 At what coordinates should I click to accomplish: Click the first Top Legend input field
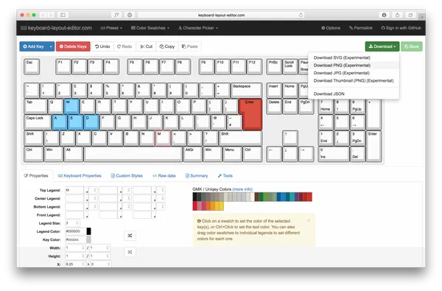click(x=74, y=190)
